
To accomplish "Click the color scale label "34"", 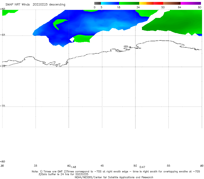I will click(138, 7).
